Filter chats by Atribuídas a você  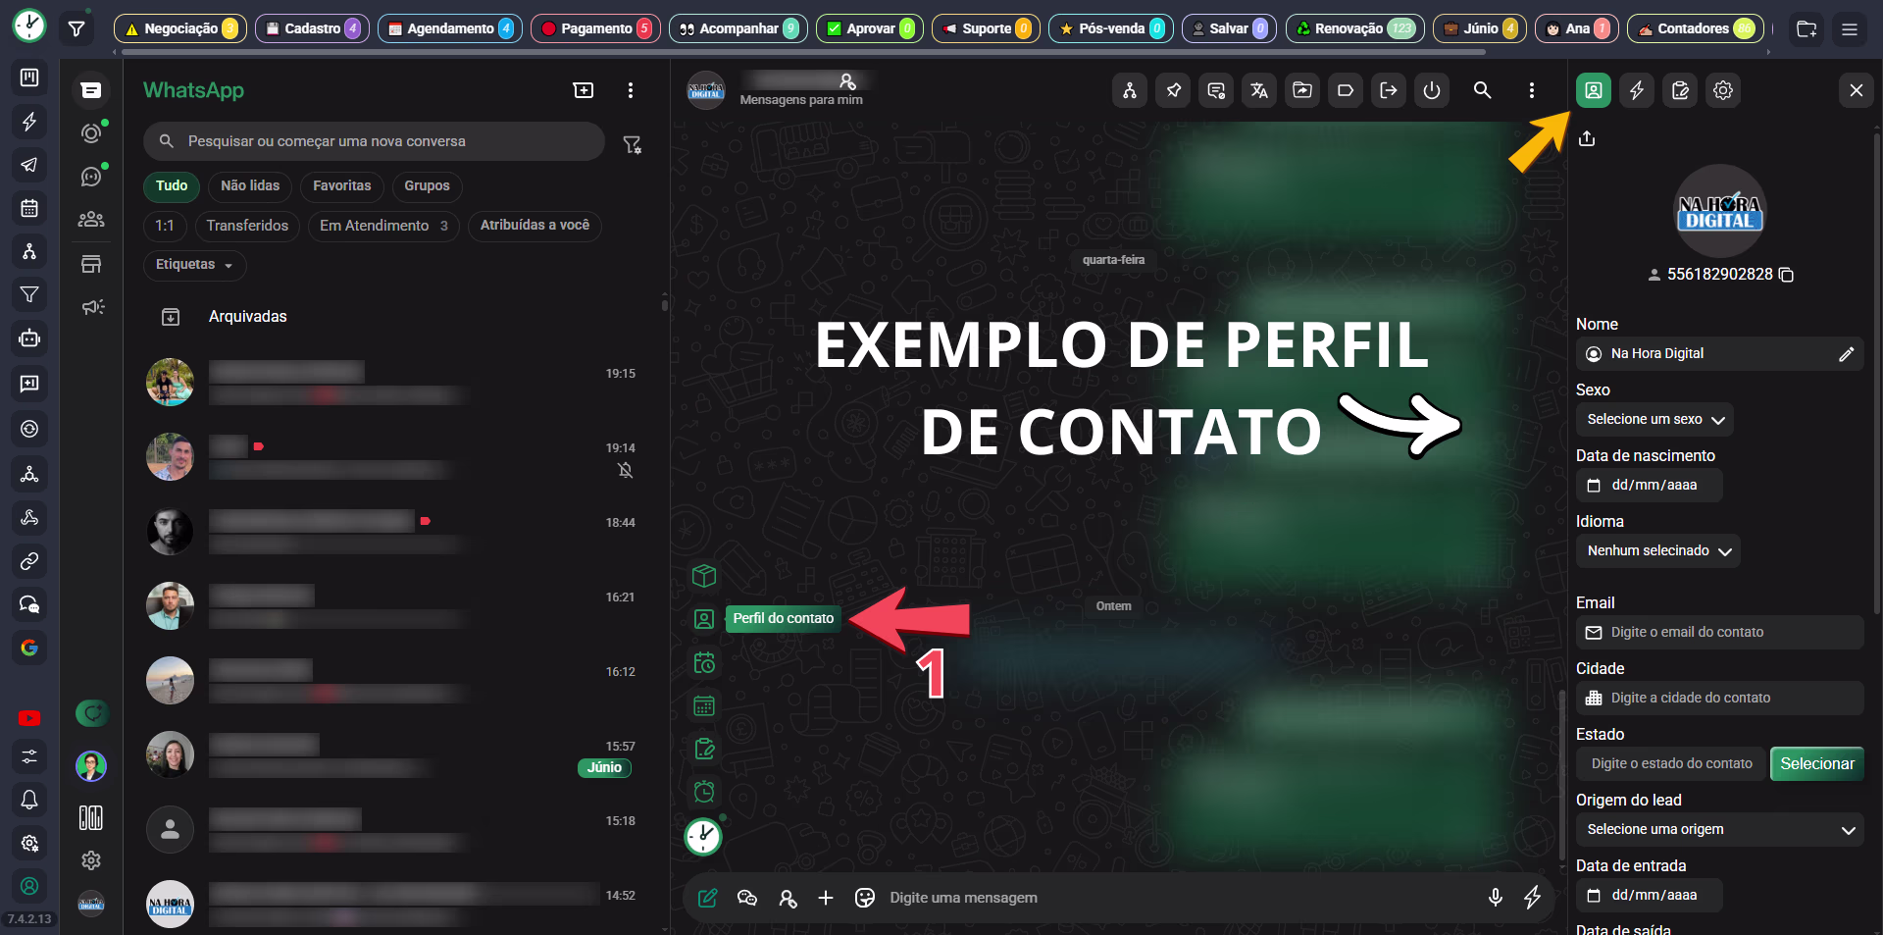point(534,226)
